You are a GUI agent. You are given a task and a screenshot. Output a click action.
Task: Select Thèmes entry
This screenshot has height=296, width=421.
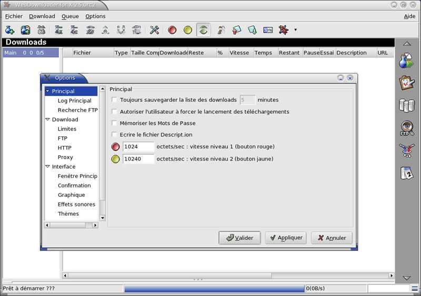[x=68, y=214]
